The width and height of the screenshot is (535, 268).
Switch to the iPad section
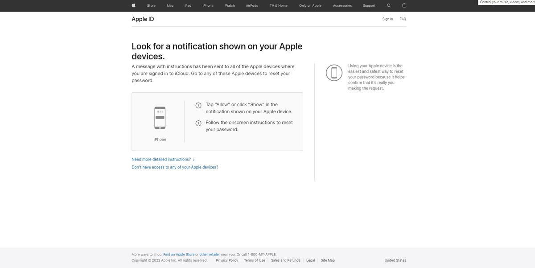click(187, 5)
